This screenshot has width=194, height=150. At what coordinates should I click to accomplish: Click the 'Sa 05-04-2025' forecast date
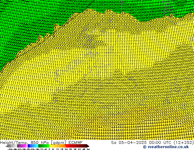tap(129, 143)
